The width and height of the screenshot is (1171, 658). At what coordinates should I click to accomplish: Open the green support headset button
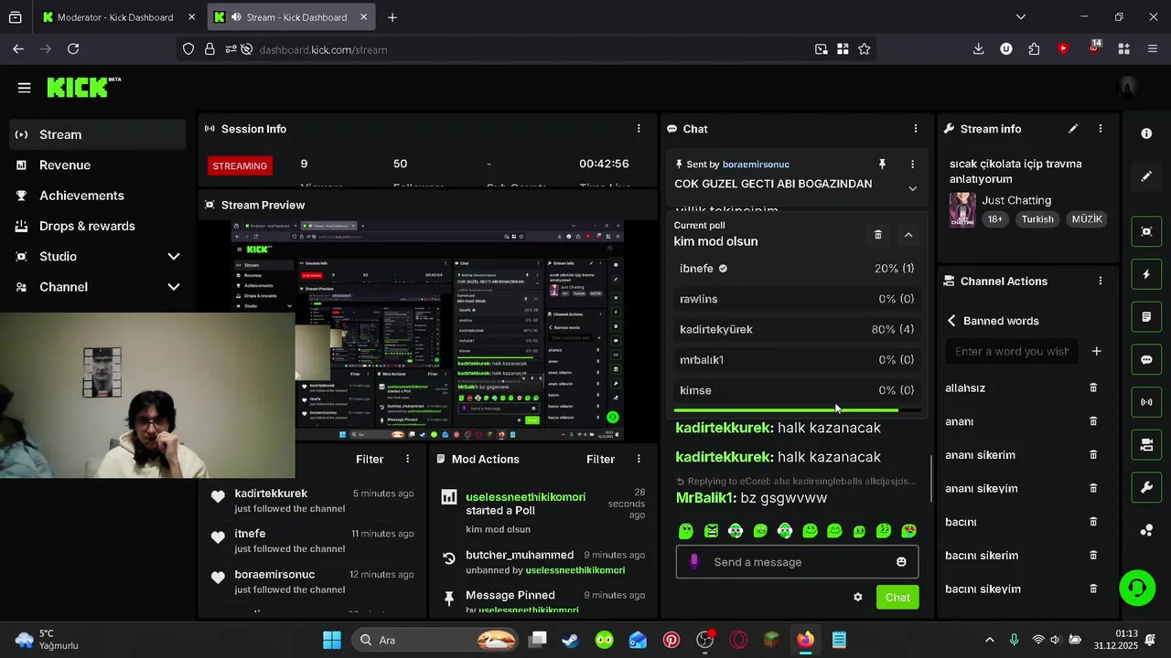1137,588
